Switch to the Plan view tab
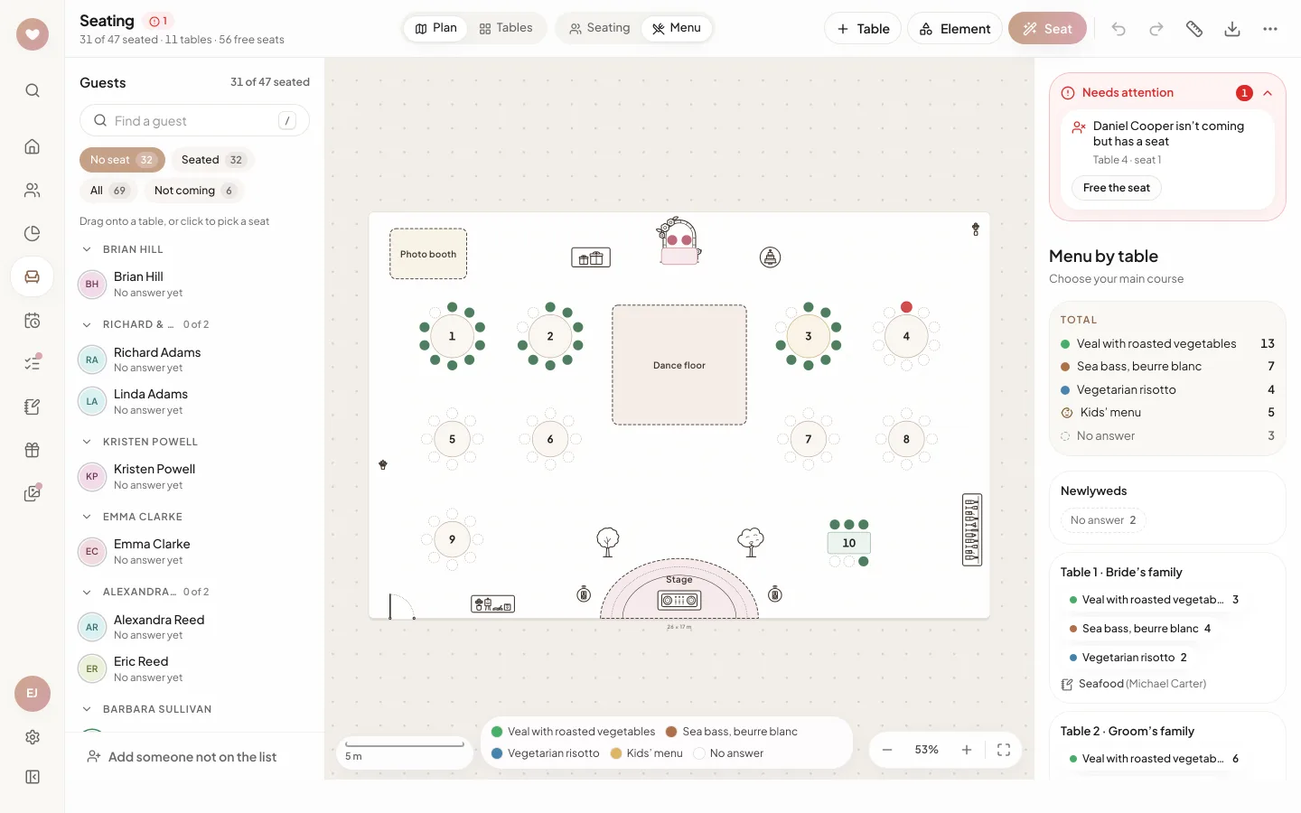 (436, 28)
